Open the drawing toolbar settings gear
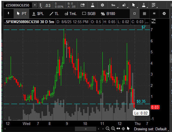This screenshot has width=172, height=132. (x=164, y=14)
